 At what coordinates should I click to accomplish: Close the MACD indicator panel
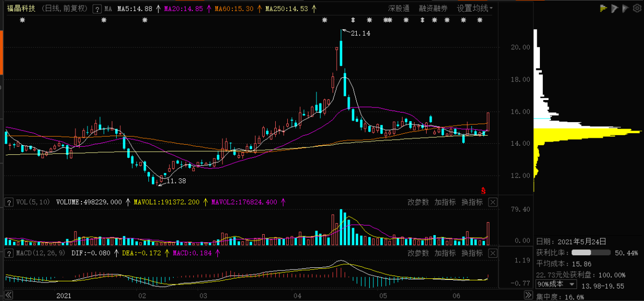493,253
